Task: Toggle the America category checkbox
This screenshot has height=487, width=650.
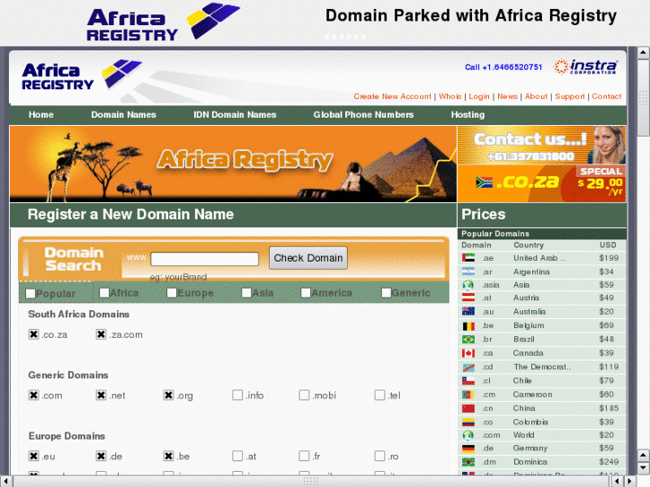Action: click(x=306, y=292)
